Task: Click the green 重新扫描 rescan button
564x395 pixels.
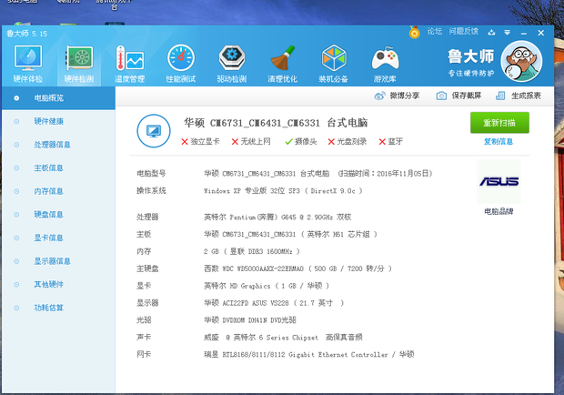Action: click(x=499, y=123)
